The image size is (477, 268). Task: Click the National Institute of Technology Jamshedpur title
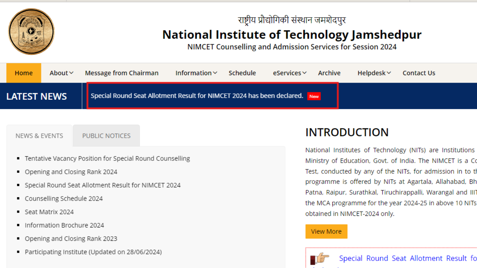pyautogui.click(x=292, y=35)
